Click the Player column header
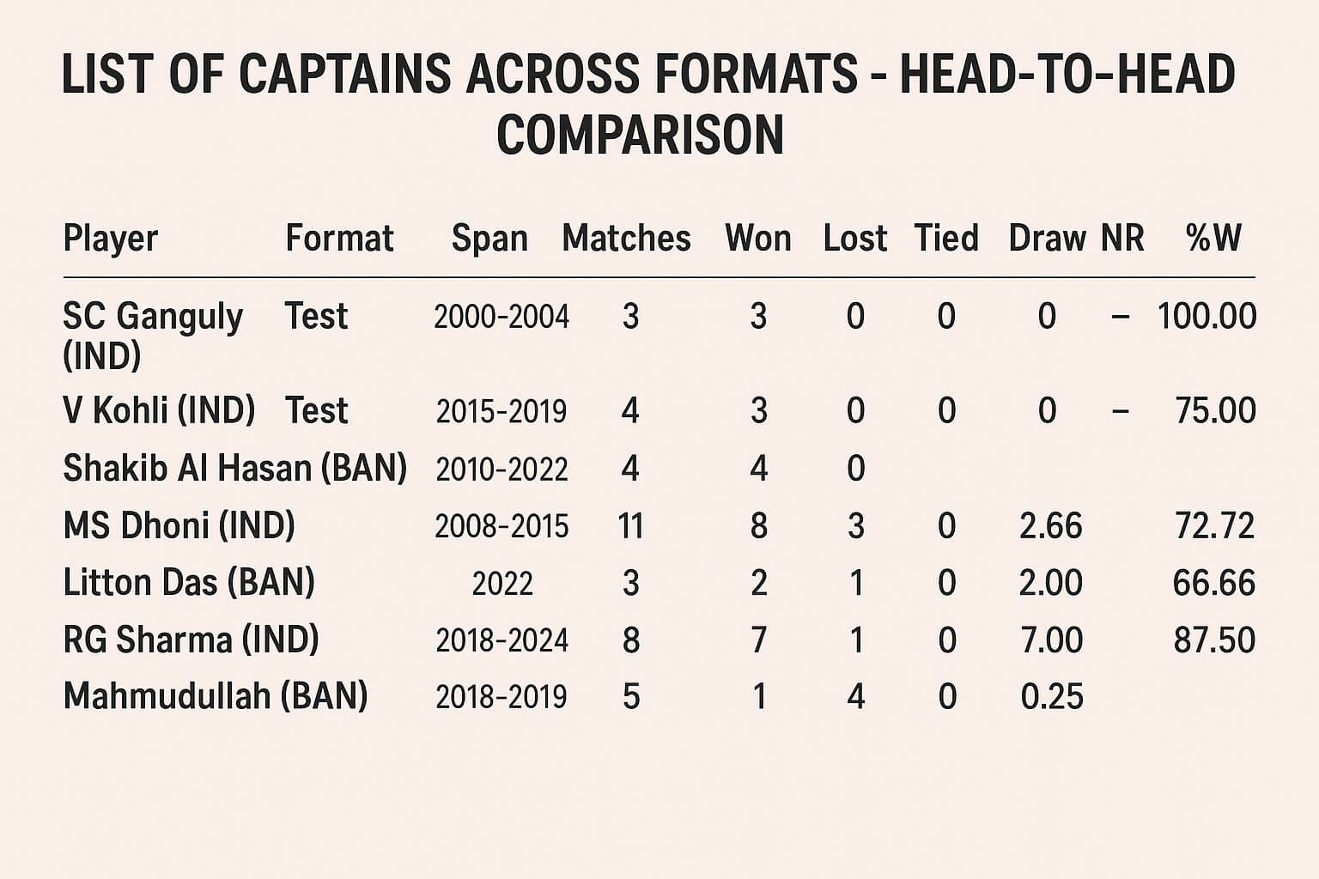Viewport: 1319px width, 879px height. tap(111, 238)
